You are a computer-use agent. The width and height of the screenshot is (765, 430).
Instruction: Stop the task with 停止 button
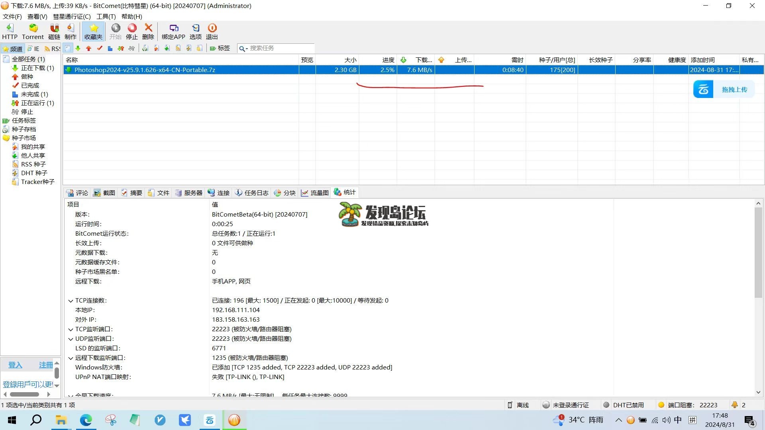[x=132, y=31]
